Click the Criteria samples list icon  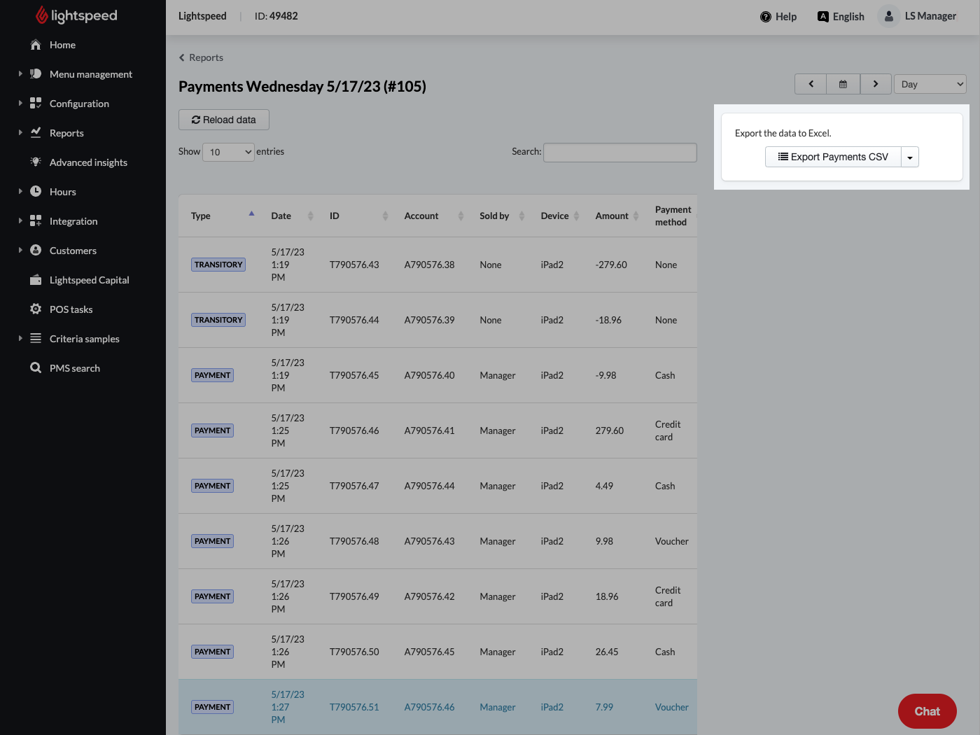click(x=36, y=338)
